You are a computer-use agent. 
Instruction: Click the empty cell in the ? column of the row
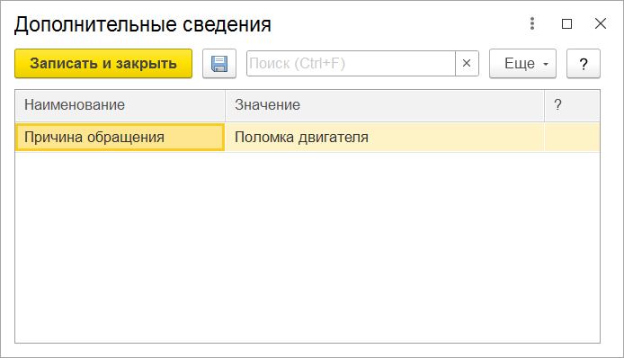pos(572,138)
